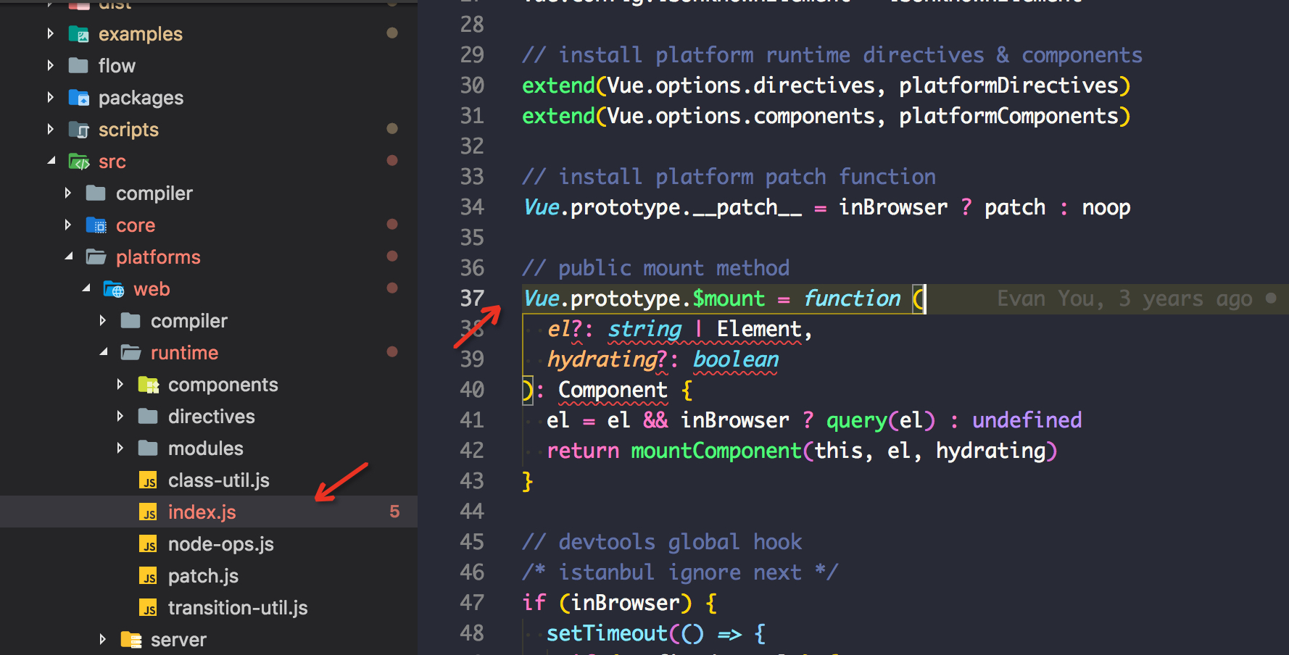This screenshot has height=655, width=1289.
Task: Click the components folder icon
Action: (148, 384)
